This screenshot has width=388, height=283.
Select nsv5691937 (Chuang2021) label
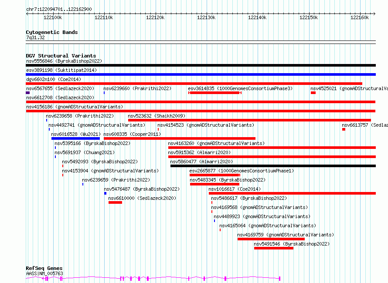tap(85, 152)
